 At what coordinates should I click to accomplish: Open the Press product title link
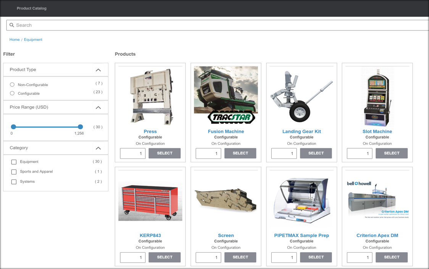(x=150, y=131)
